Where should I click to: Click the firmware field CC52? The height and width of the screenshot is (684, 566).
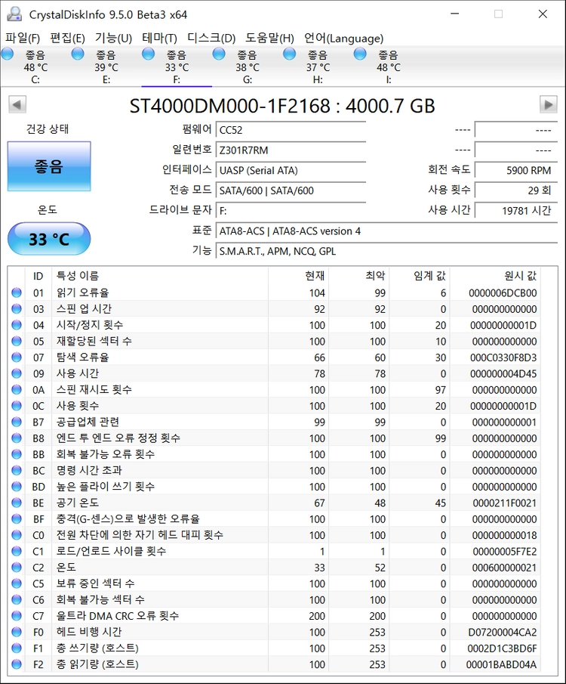(291, 130)
